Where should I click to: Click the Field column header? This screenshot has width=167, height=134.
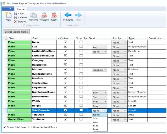(x=44, y=38)
